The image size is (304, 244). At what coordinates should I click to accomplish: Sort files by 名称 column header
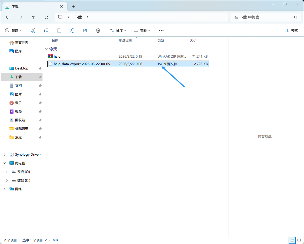[55, 40]
